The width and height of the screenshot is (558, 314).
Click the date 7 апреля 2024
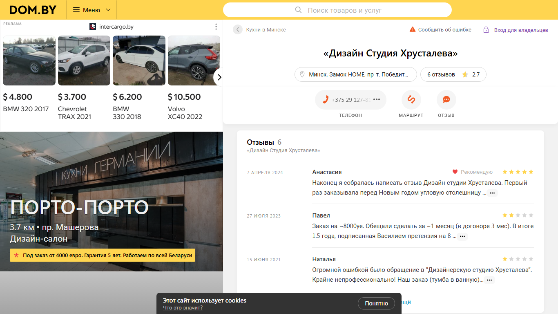coord(265,173)
